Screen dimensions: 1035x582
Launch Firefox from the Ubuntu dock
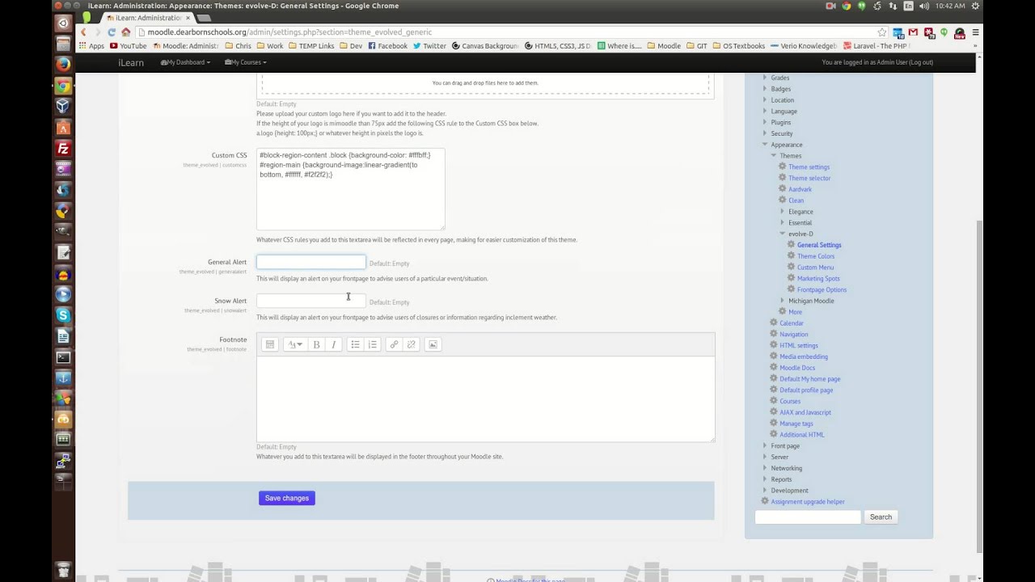point(63,65)
